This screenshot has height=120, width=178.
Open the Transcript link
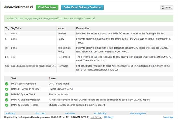tap(168, 117)
